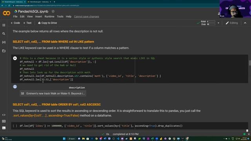Open the Insert menu
251x141 pixels.
tap(38, 16)
